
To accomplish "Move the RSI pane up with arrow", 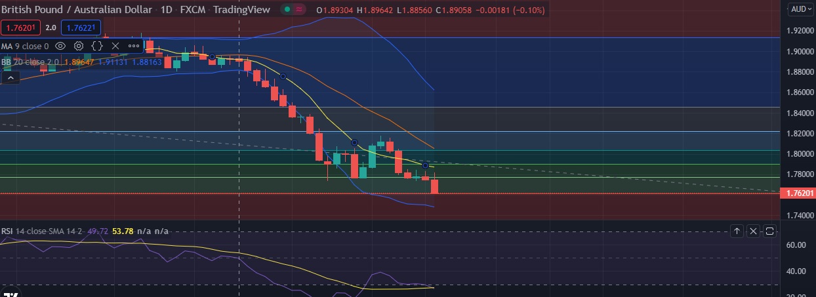I will [737, 231].
